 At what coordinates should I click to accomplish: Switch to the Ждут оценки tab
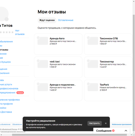click(x=47, y=20)
